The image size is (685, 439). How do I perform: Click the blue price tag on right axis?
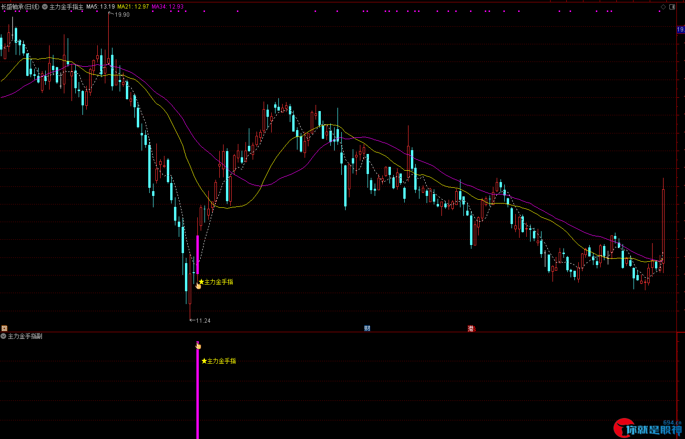(681, 30)
